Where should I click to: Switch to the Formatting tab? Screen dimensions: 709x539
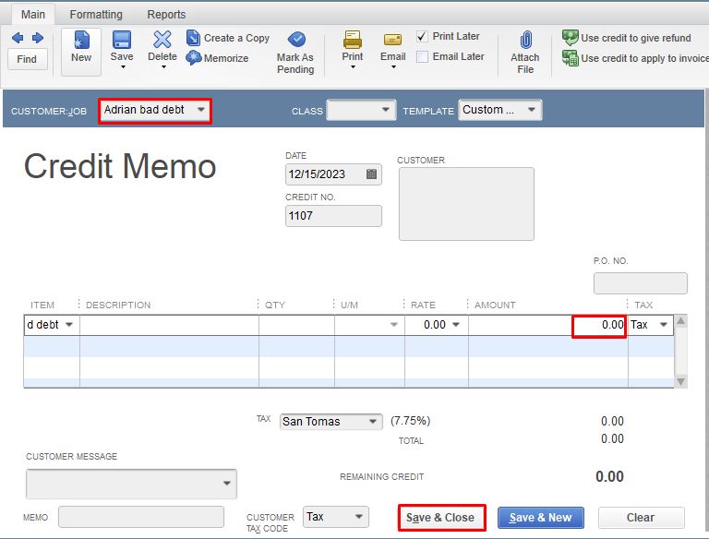coord(96,15)
